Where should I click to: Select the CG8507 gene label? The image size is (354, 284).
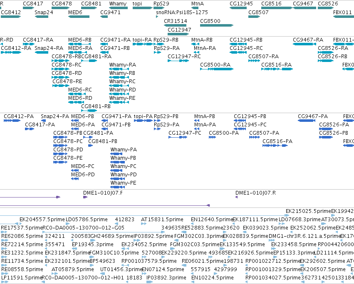click(x=258, y=12)
